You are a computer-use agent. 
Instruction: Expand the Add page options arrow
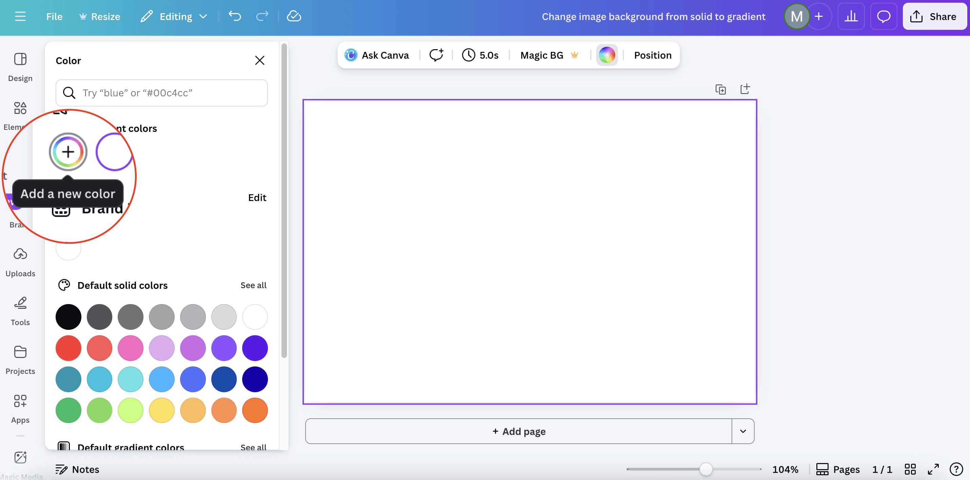(x=742, y=431)
